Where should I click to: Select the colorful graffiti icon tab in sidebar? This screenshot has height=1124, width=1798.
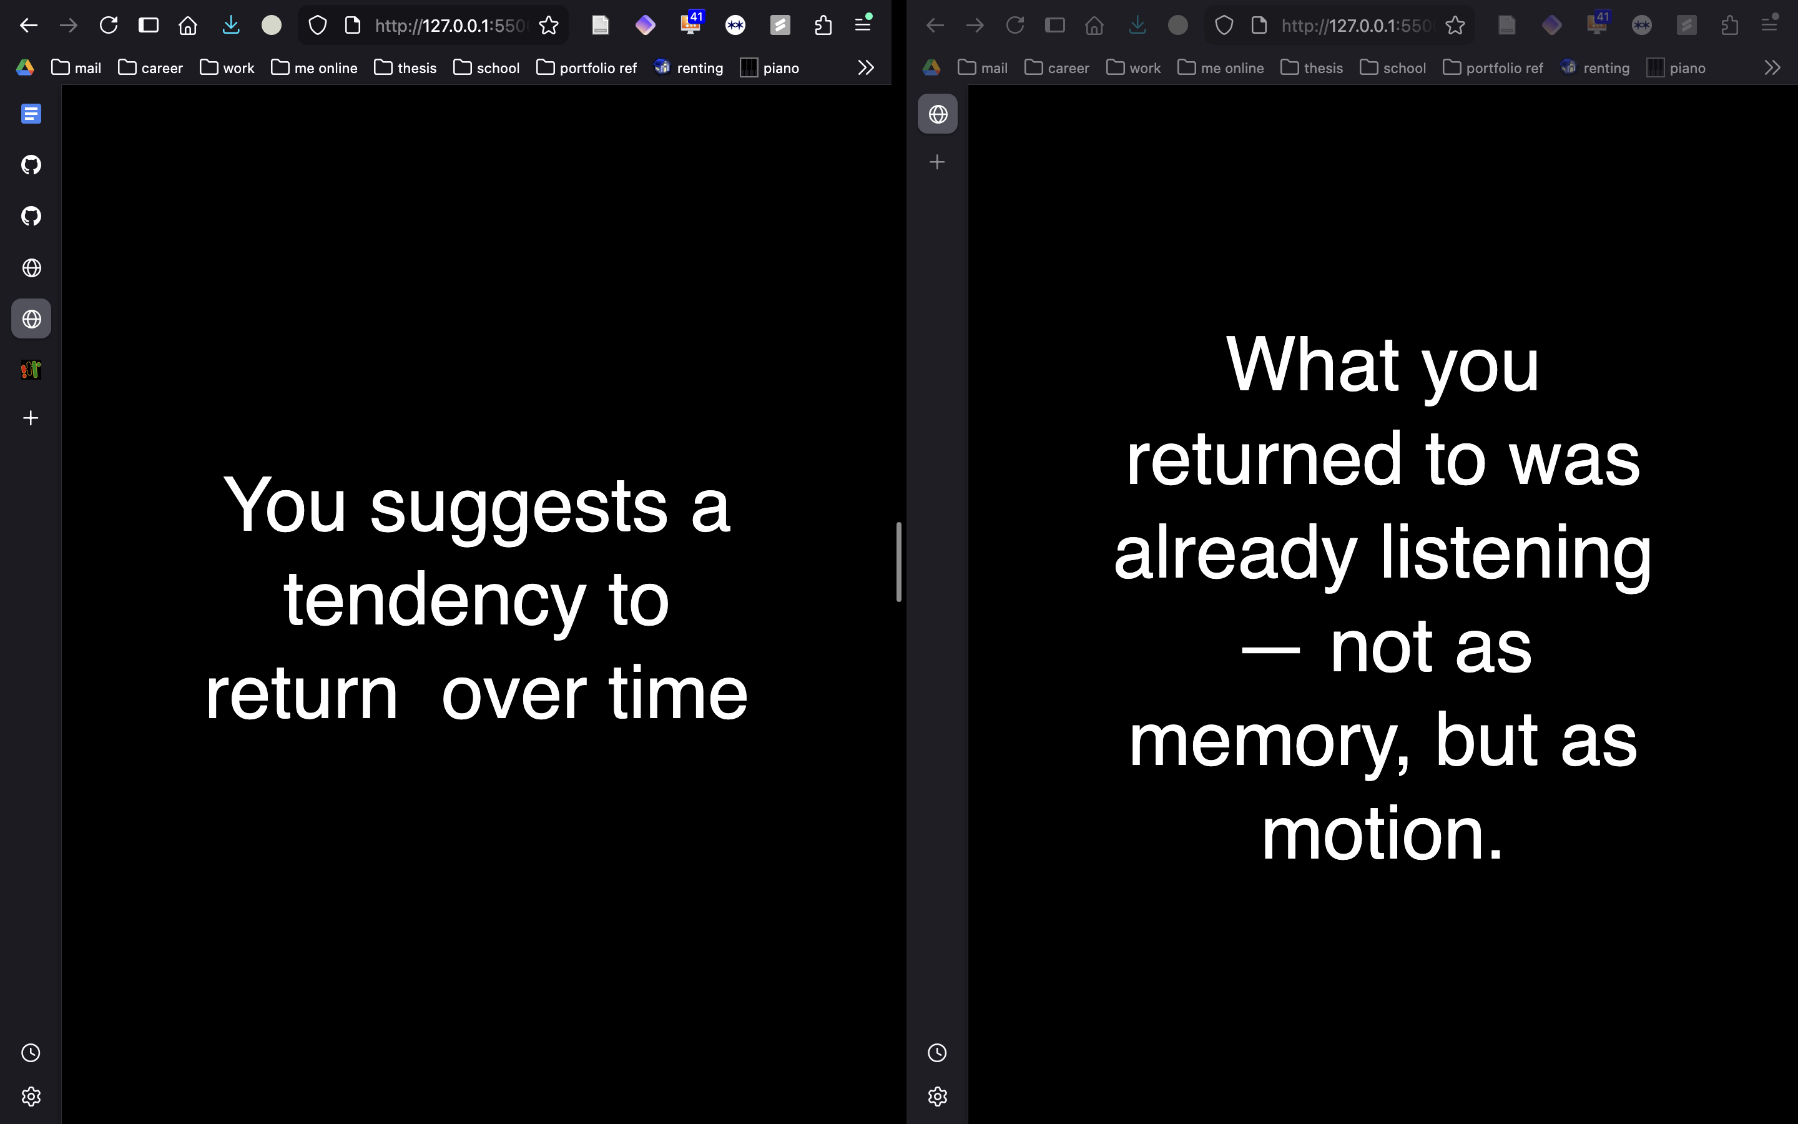[31, 370]
